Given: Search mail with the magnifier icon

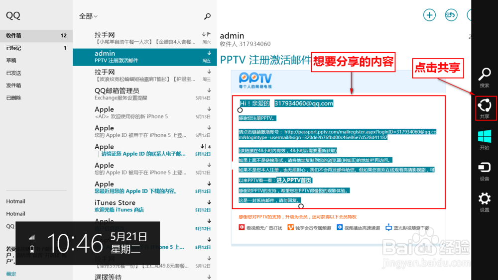Looking at the screenshot, I should coord(207,16).
